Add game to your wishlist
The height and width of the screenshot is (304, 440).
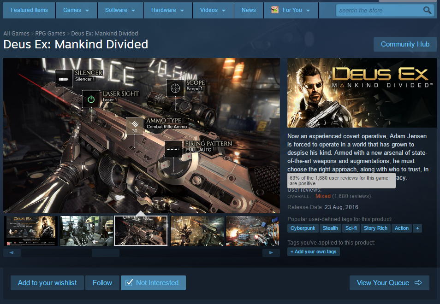point(47,283)
